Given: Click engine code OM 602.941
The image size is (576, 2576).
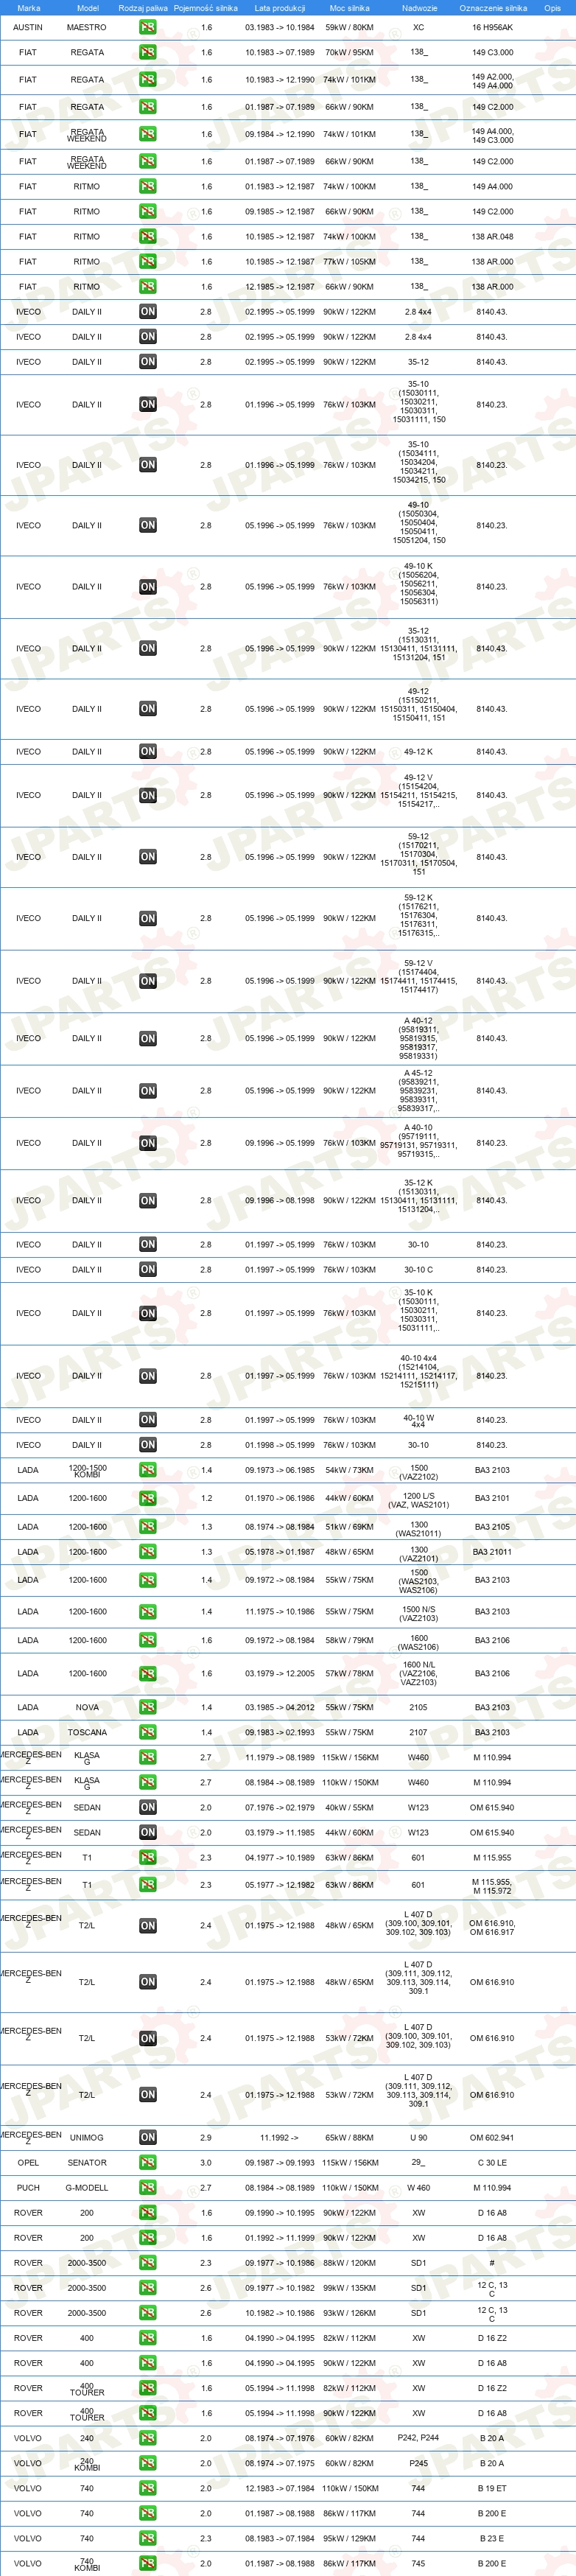Looking at the screenshot, I should (x=492, y=2138).
